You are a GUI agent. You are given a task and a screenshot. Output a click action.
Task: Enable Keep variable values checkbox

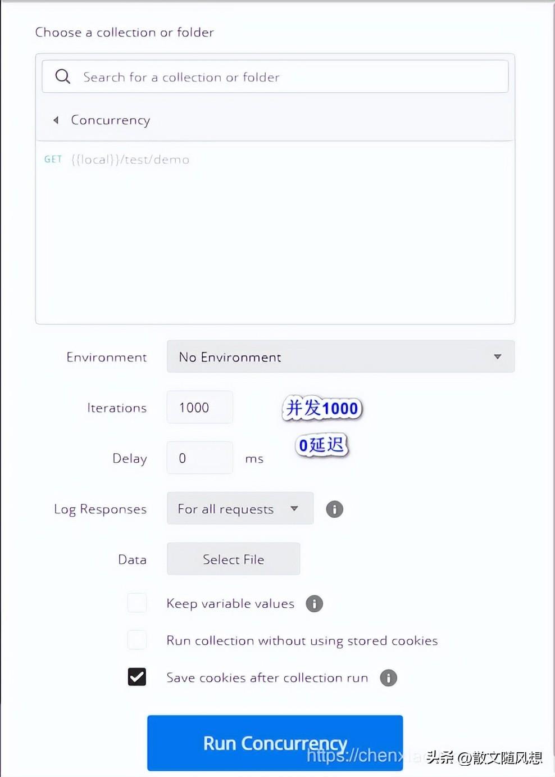137,603
